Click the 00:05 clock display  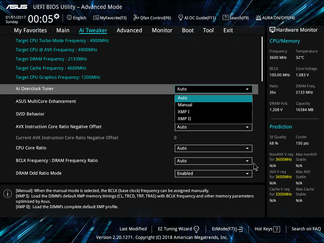tap(41, 19)
